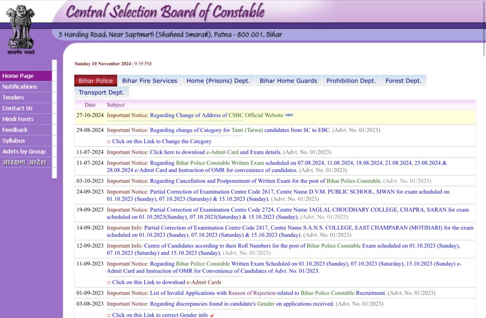The image size is (486, 318).
Task: Select the Bihar Police tab
Action: click(95, 81)
